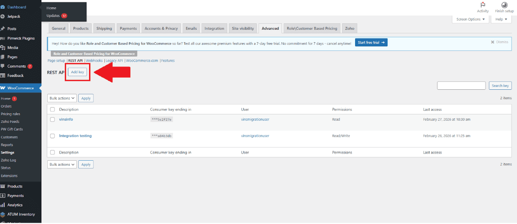
Task: Open Comments via the speech bubble icon
Action: click(3, 66)
